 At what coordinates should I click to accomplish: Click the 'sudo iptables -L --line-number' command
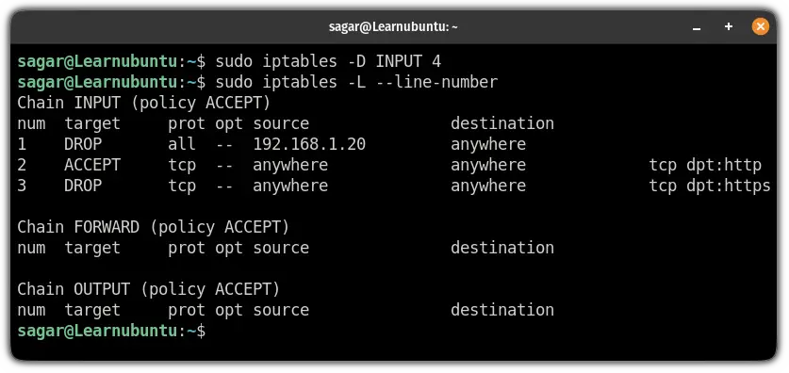click(x=356, y=83)
